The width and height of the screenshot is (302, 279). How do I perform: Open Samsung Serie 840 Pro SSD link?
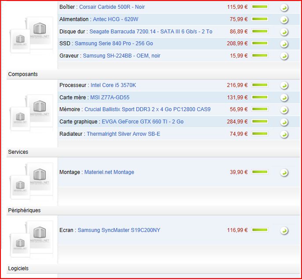[114, 43]
